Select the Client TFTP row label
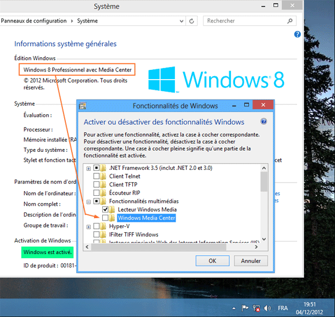 point(123,185)
